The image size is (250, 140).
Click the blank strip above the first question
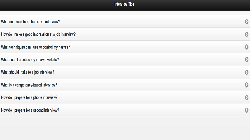point(125,13)
